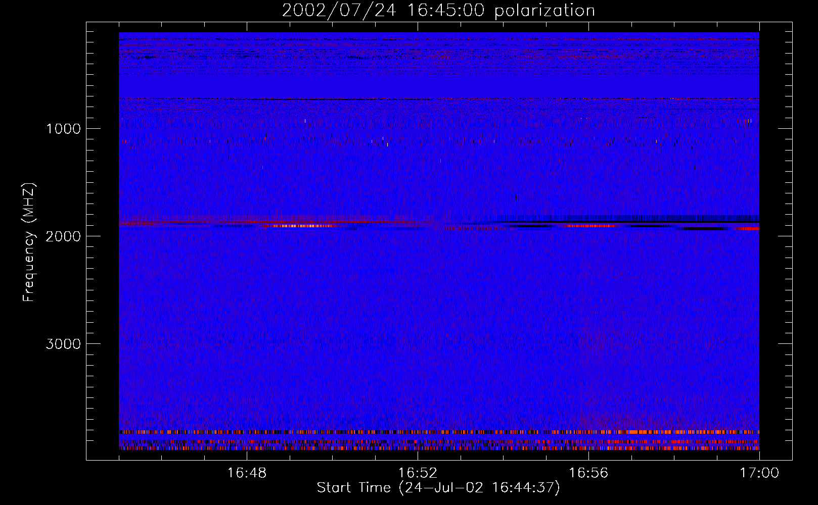Click the 'Frequency (MHZ)' axis label
The image size is (818, 505).
(x=29, y=242)
